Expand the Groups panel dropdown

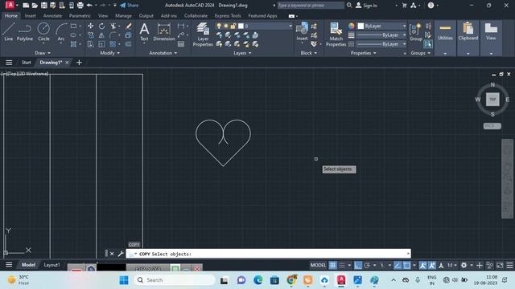click(x=420, y=53)
